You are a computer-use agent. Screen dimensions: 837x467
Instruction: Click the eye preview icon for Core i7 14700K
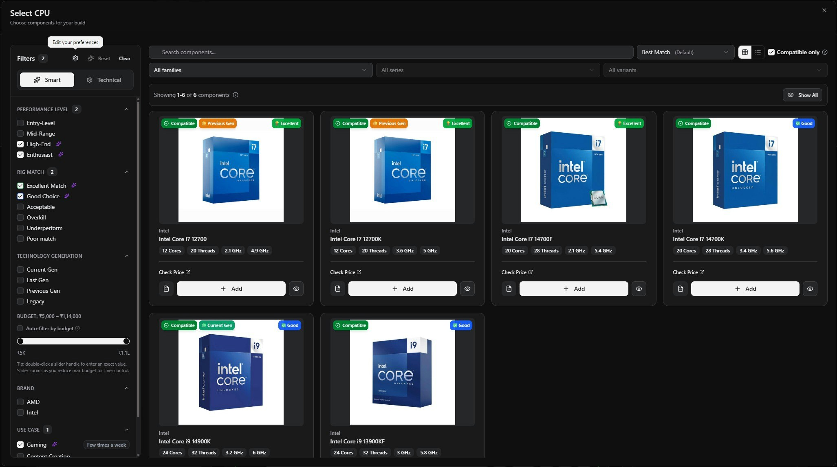point(810,289)
